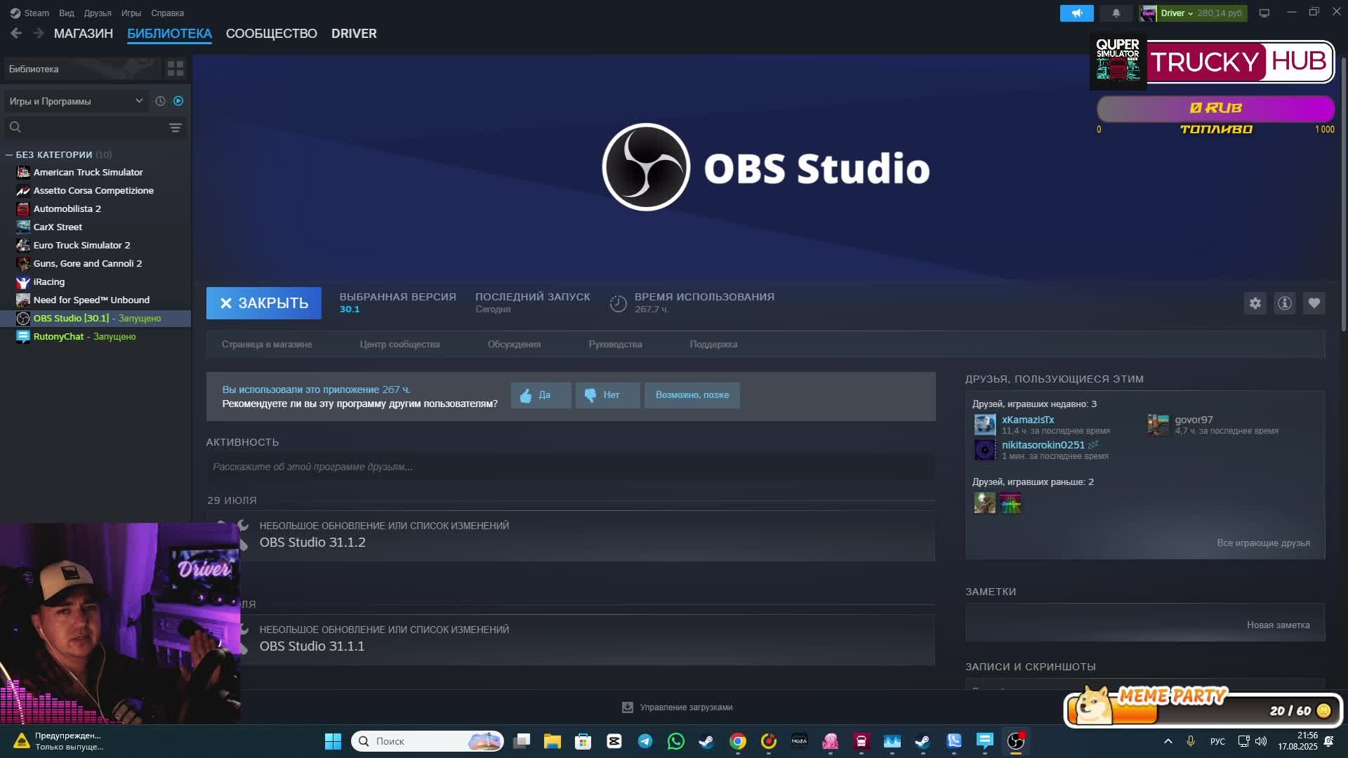
Task: Toggle the recent activity clock filter
Action: 160,101
